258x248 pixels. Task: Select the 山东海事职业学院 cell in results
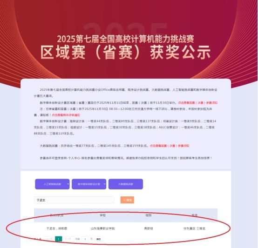coord(102,228)
